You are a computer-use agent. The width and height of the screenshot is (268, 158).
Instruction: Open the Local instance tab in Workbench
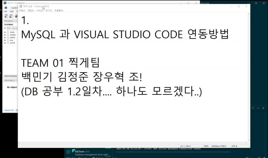pyautogui.click(x=14, y=8)
